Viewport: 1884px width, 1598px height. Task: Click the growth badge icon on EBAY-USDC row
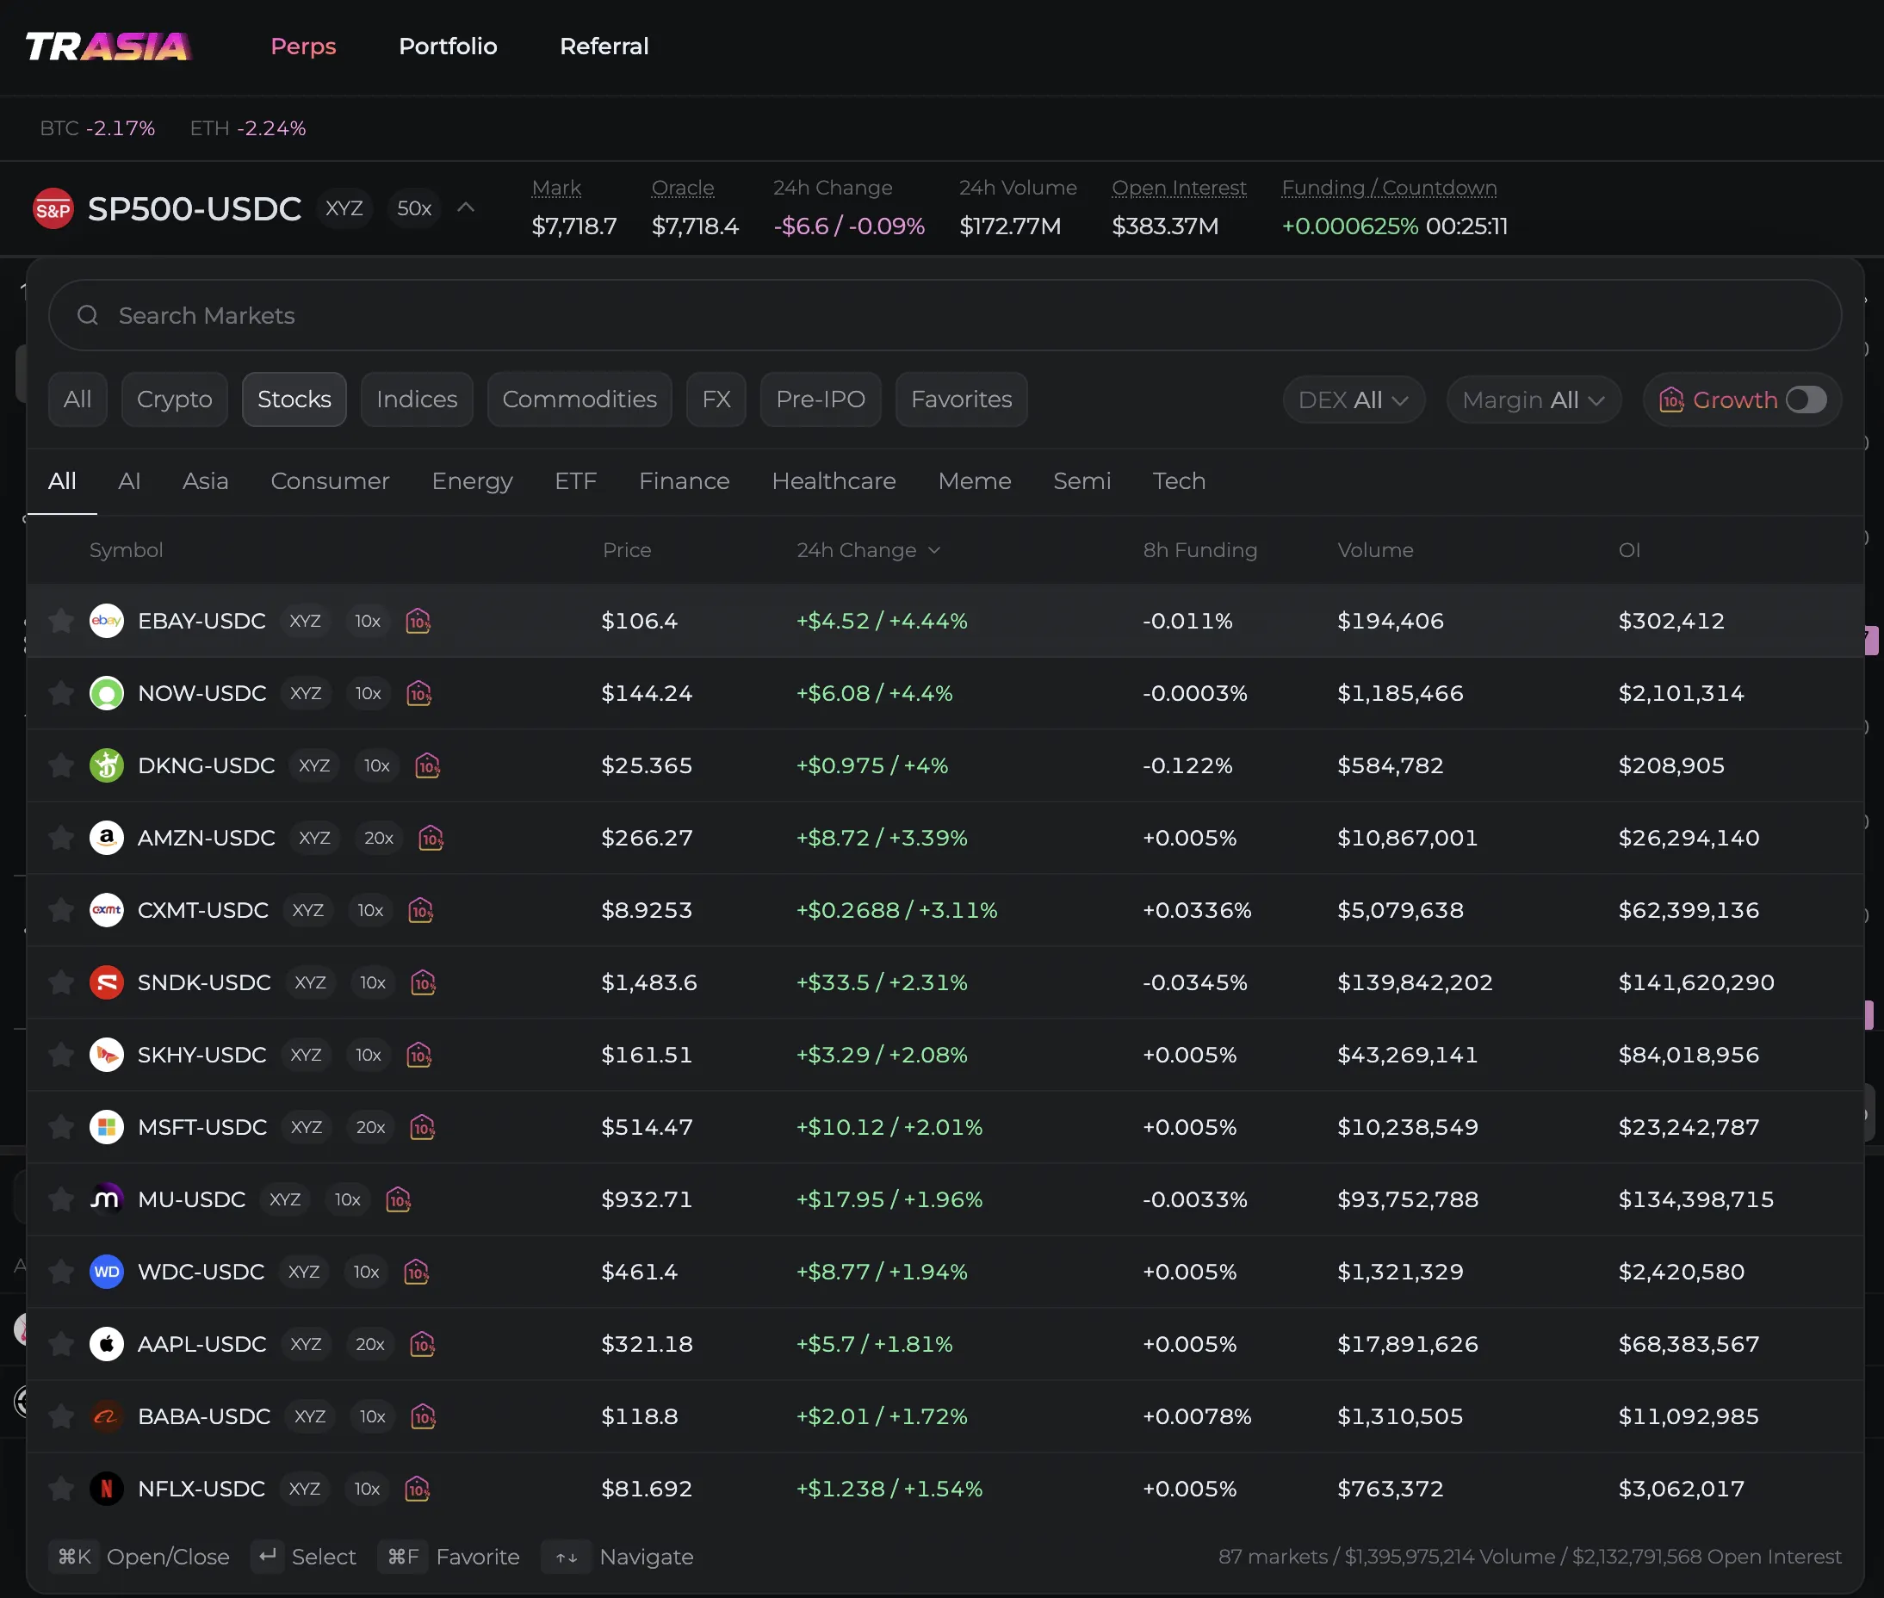coord(418,621)
